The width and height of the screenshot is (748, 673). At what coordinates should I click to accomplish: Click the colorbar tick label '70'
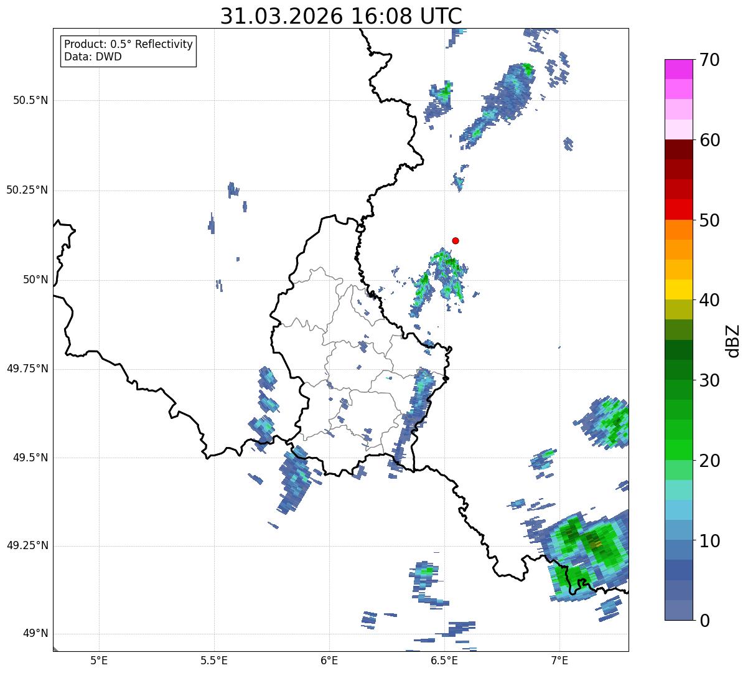(709, 60)
